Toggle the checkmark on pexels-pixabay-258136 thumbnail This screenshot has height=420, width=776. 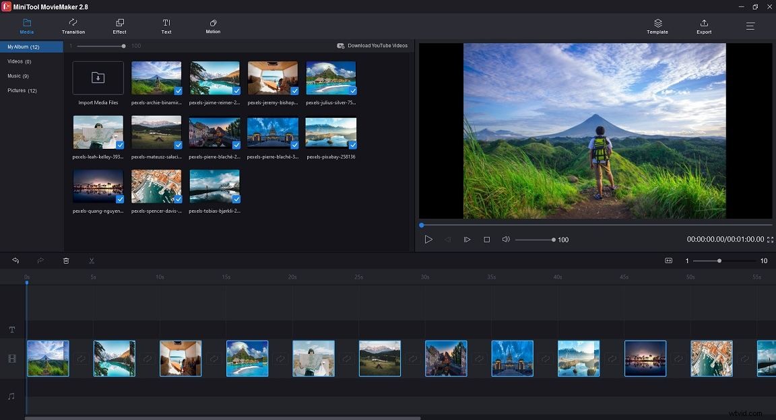click(x=354, y=145)
